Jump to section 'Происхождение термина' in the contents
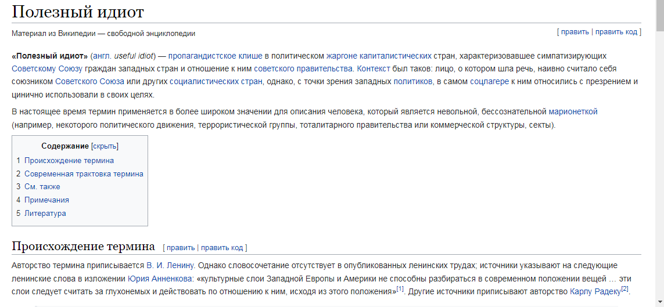Image resolution: width=664 pixels, height=307 pixels. [69, 160]
